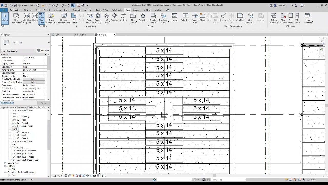The height and width of the screenshot is (185, 328).
Task: Open Duplicate View dropdown
Action: 163,18
